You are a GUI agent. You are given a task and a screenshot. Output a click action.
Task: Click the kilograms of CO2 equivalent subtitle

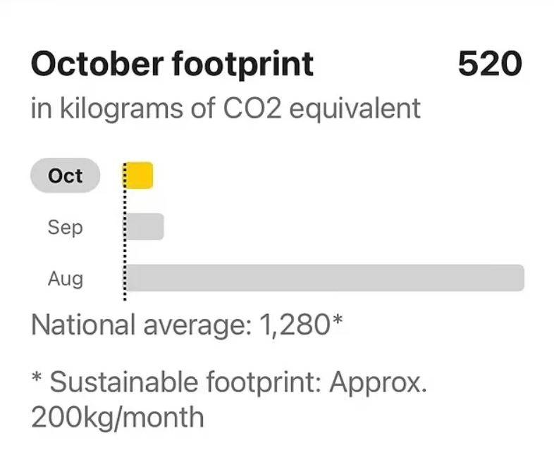(226, 109)
